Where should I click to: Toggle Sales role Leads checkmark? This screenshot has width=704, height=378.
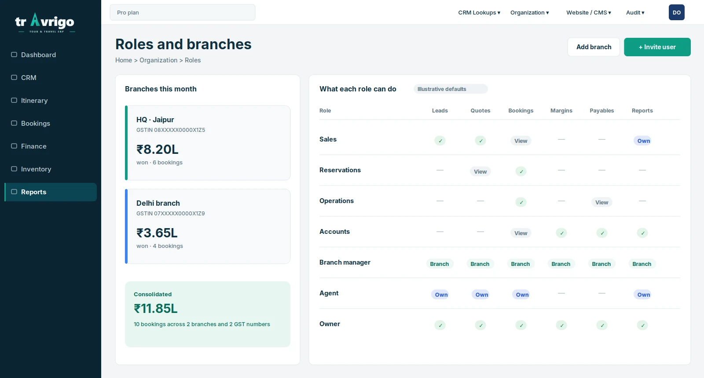[x=440, y=141]
